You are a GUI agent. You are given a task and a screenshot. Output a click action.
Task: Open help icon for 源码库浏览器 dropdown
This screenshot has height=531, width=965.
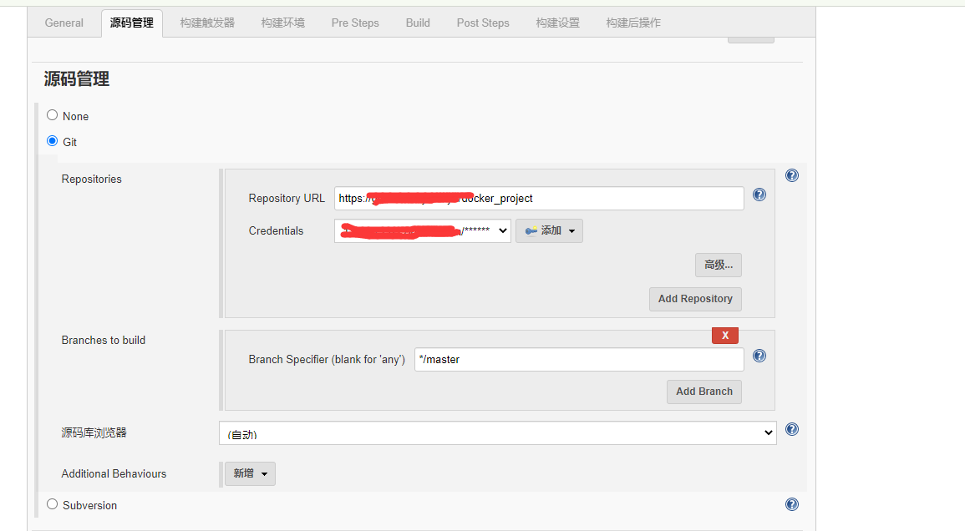(792, 429)
